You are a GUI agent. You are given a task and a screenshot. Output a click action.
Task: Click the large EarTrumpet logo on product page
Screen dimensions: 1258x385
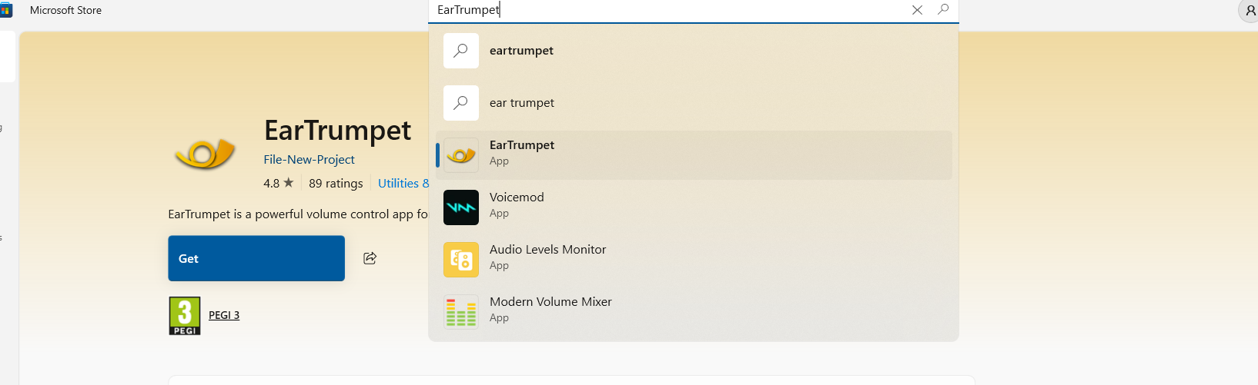205,154
